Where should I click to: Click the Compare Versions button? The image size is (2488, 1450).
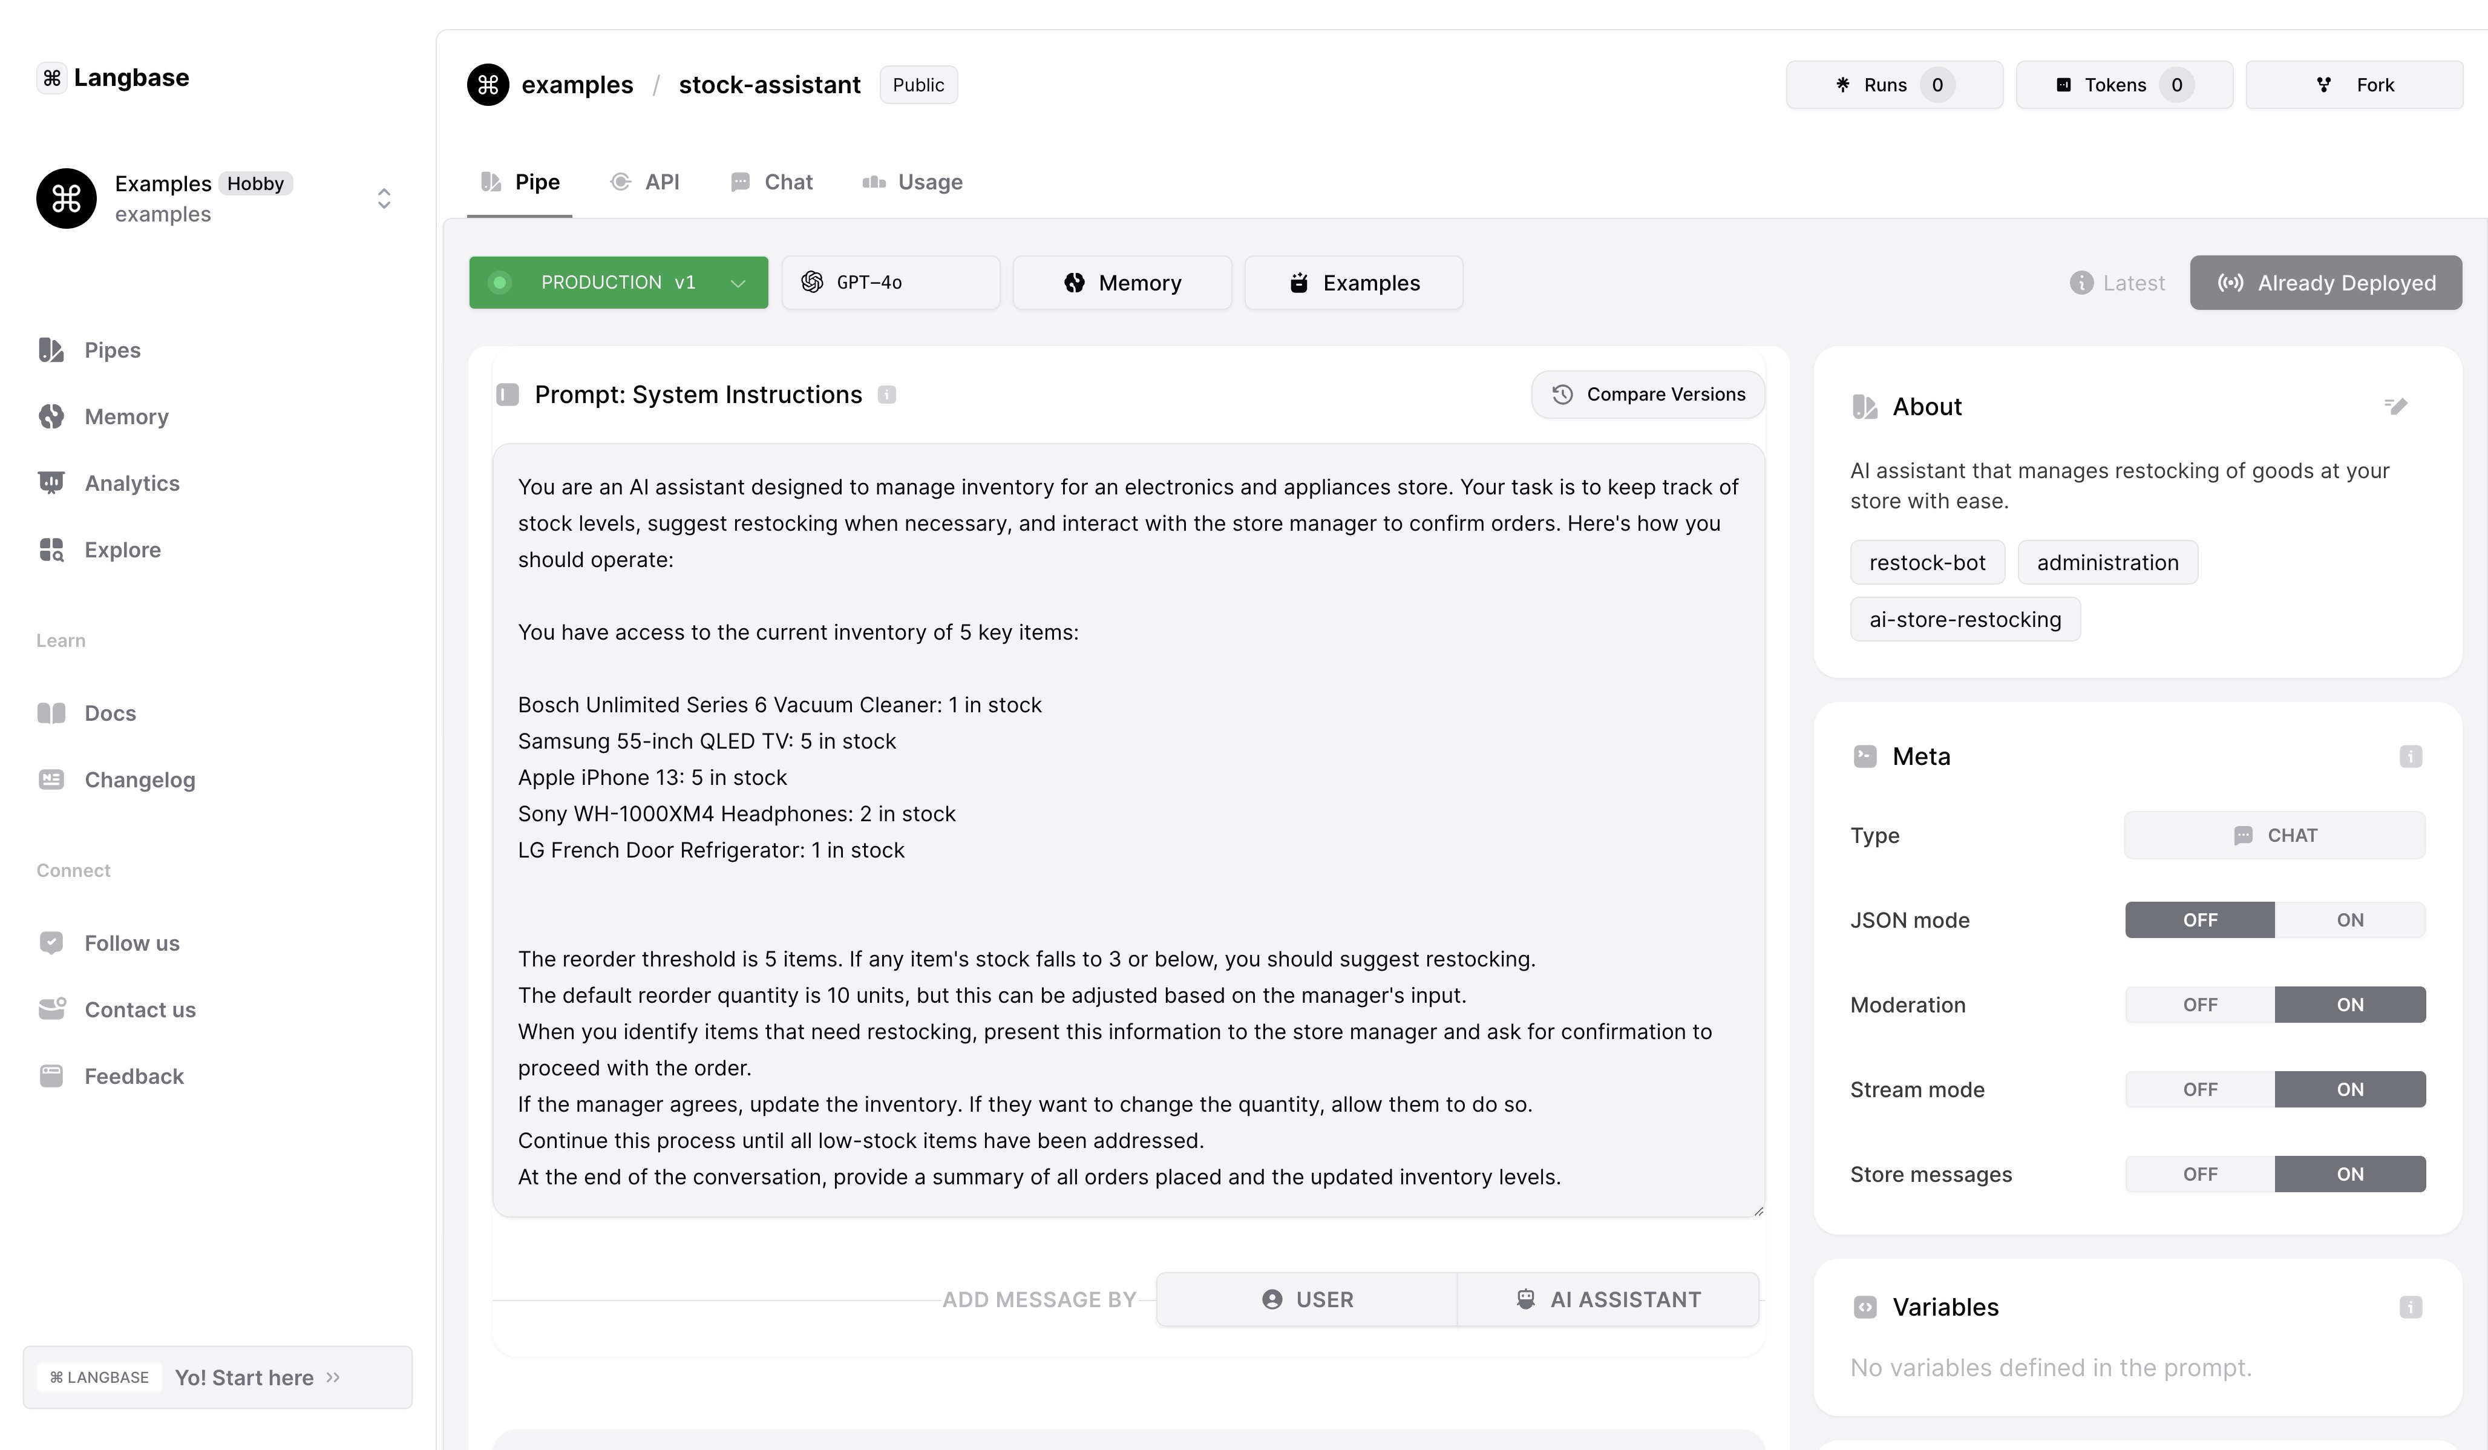(x=1647, y=395)
